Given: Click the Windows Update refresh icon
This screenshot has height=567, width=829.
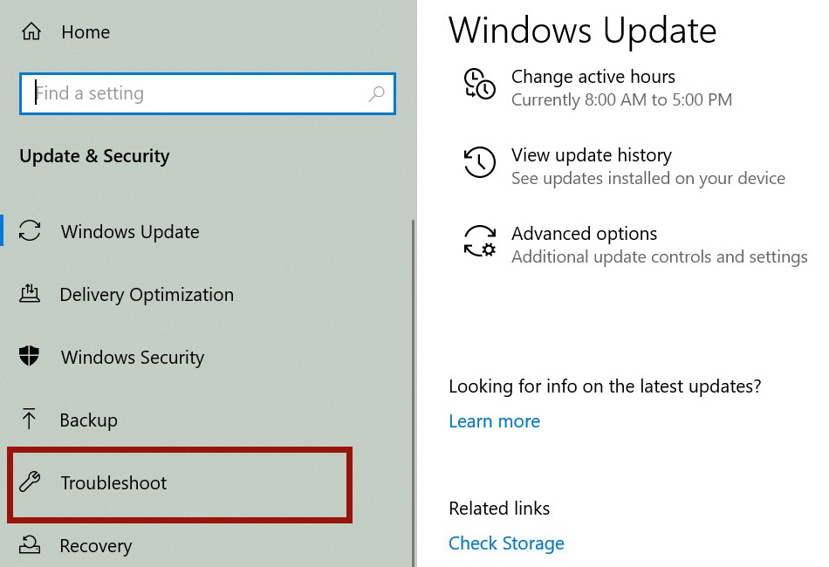Looking at the screenshot, I should [31, 231].
